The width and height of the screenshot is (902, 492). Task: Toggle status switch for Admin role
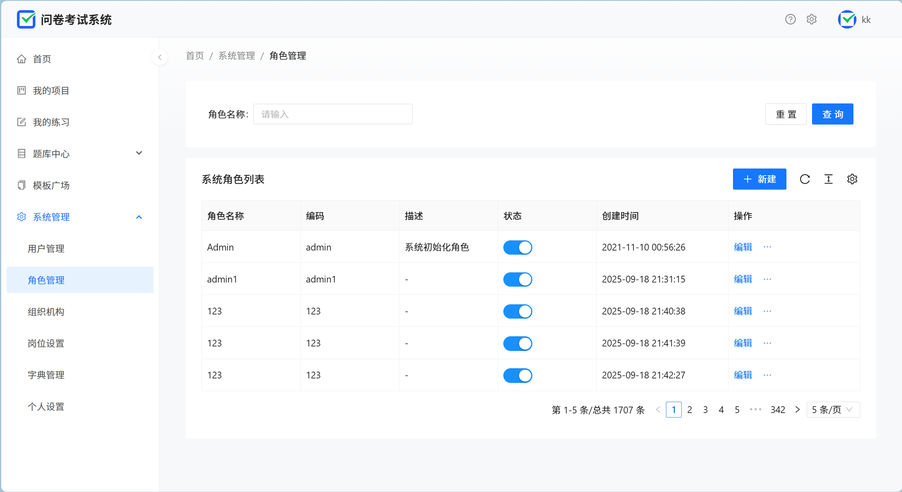tap(518, 248)
